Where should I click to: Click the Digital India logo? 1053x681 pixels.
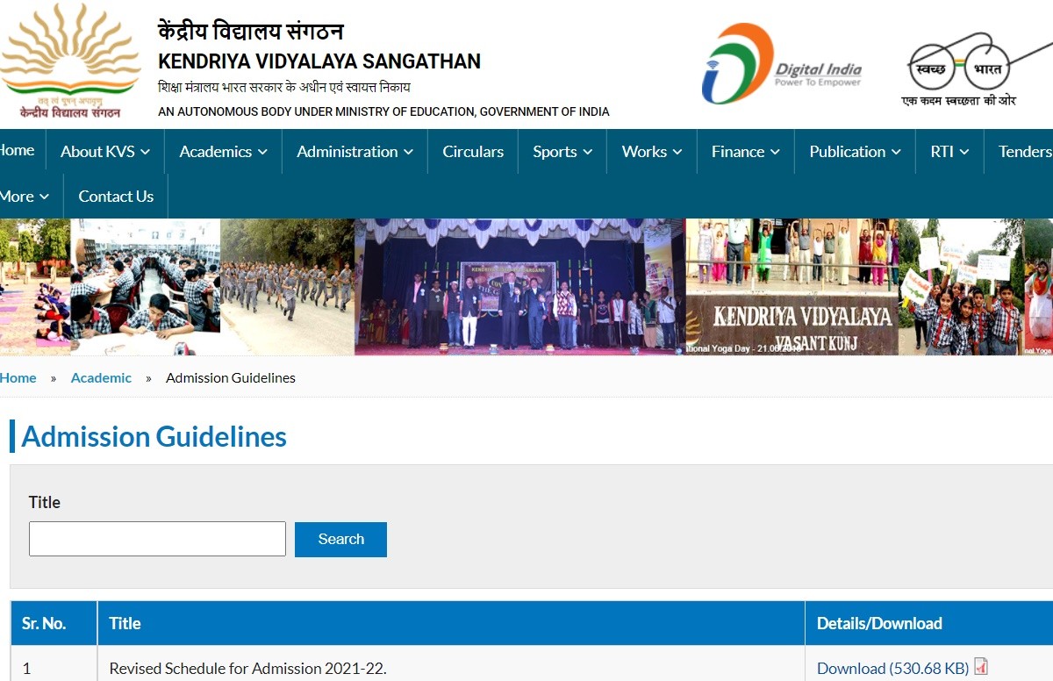tap(781, 64)
